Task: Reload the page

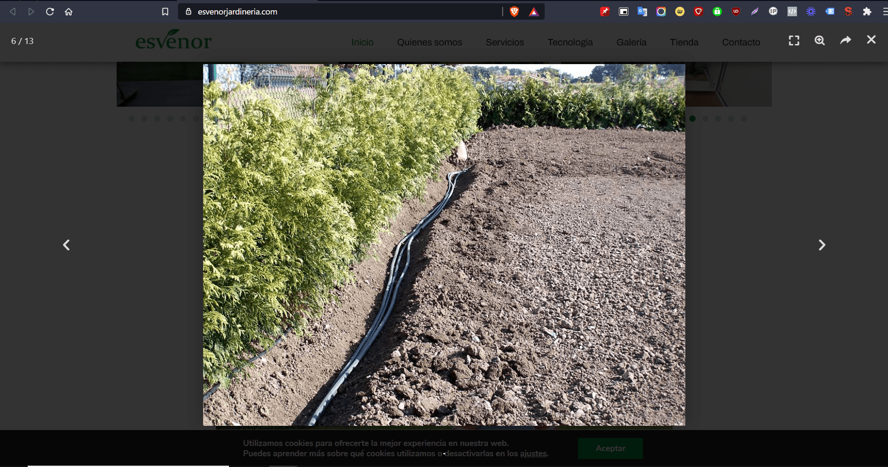Action: 50,12
